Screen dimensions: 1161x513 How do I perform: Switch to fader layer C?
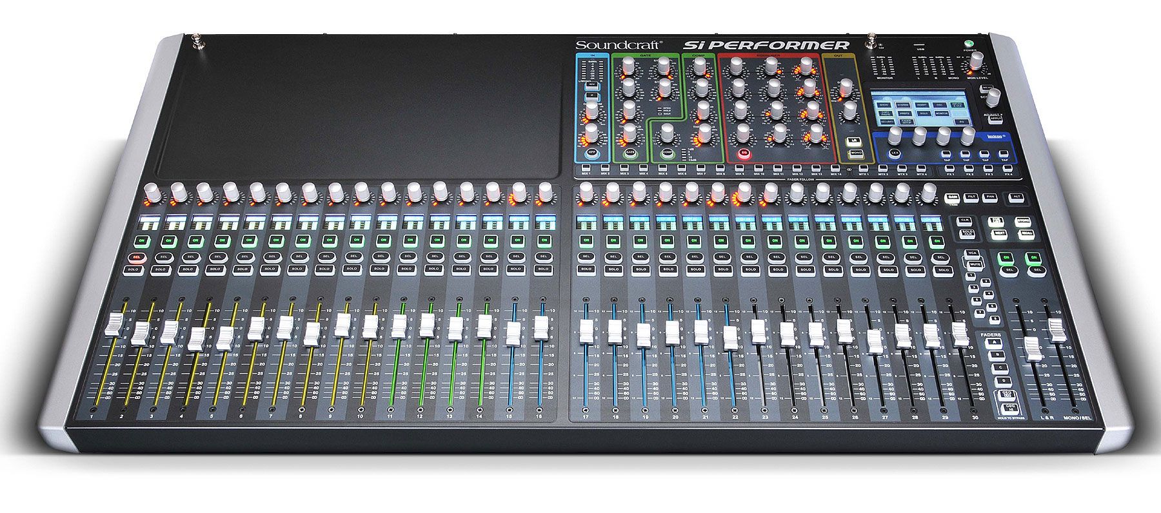(1000, 367)
